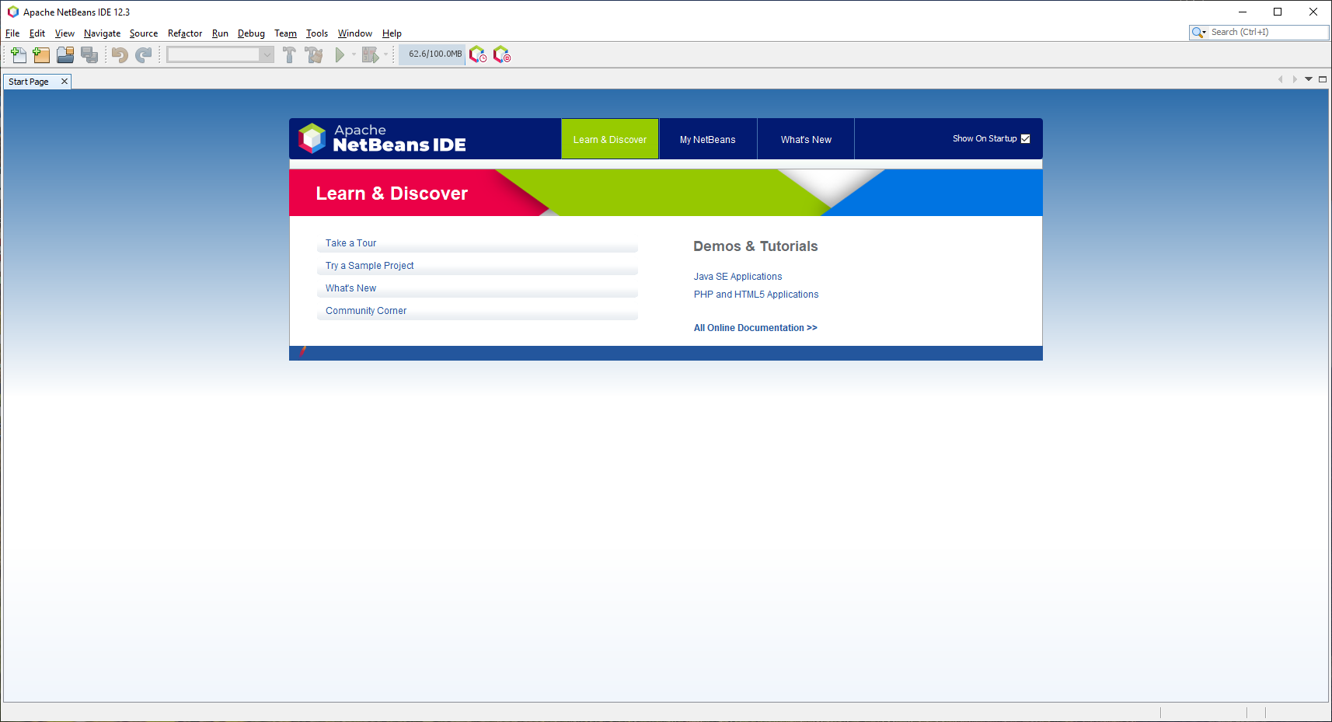Close the Start Page tab

65,82
